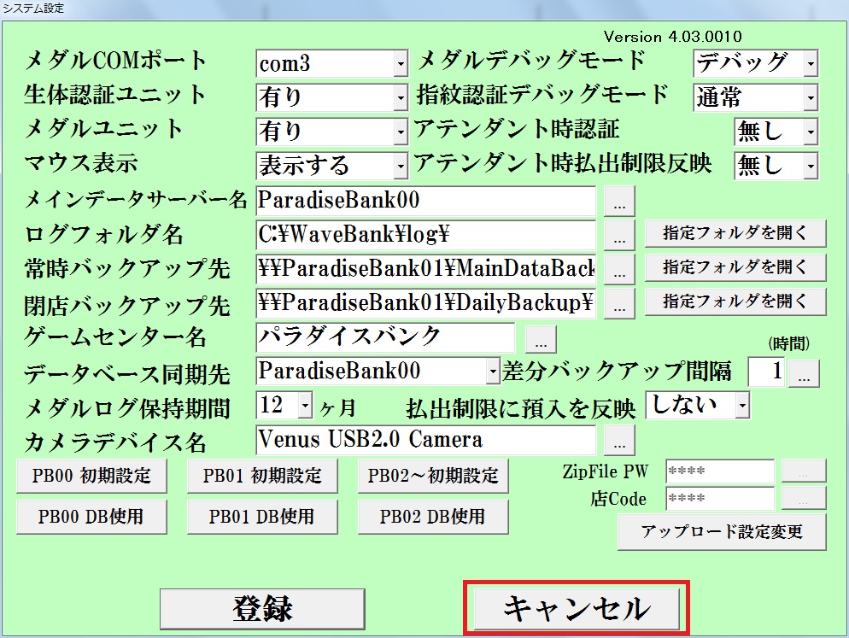Click the PB00 初期設定 button
849x638 pixels.
[91, 476]
